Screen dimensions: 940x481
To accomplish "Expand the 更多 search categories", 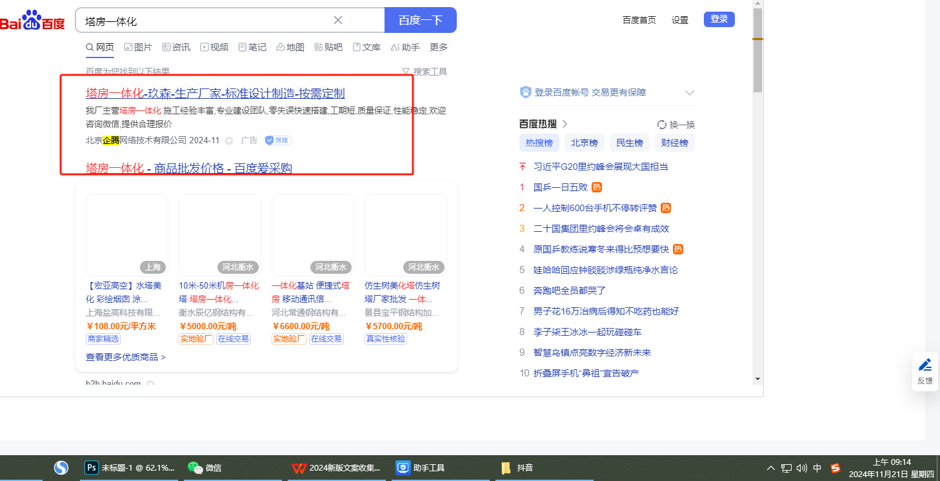I will 439,47.
